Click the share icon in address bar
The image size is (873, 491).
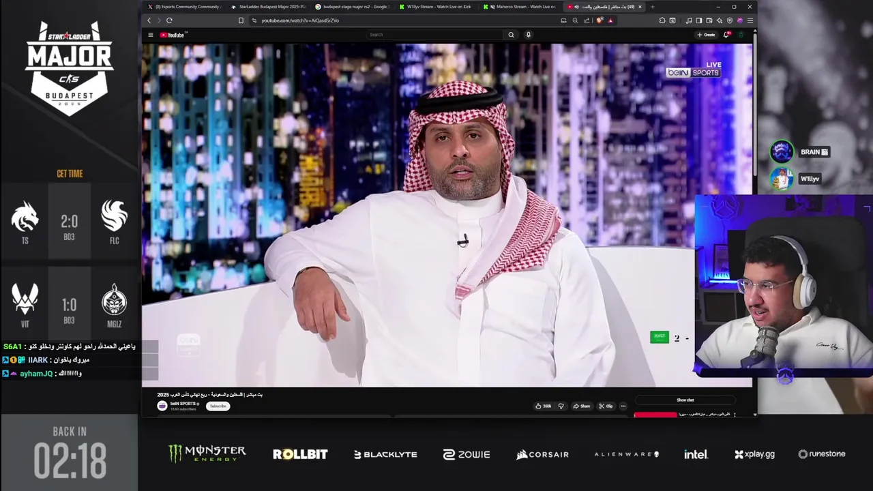pyautogui.click(x=587, y=20)
